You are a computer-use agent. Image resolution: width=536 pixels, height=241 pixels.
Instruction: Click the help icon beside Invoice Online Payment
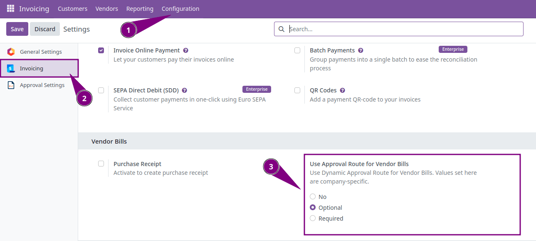[185, 50]
